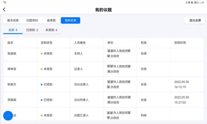Viewport: 207px width, 124px height.
Task: Click 处级 in 杨易文's row
Action: (144, 84)
